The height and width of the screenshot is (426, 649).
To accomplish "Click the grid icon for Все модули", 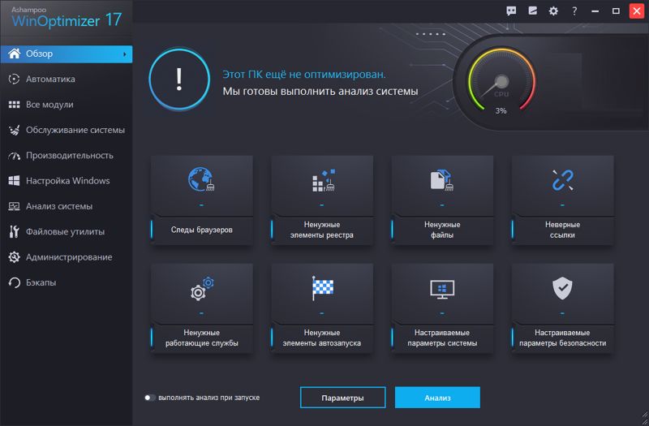I will click(14, 105).
